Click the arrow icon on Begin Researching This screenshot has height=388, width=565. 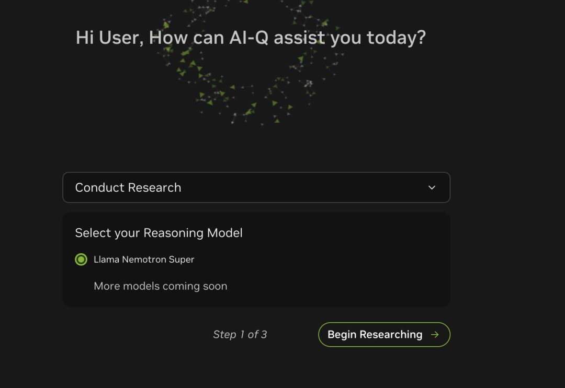(435, 334)
